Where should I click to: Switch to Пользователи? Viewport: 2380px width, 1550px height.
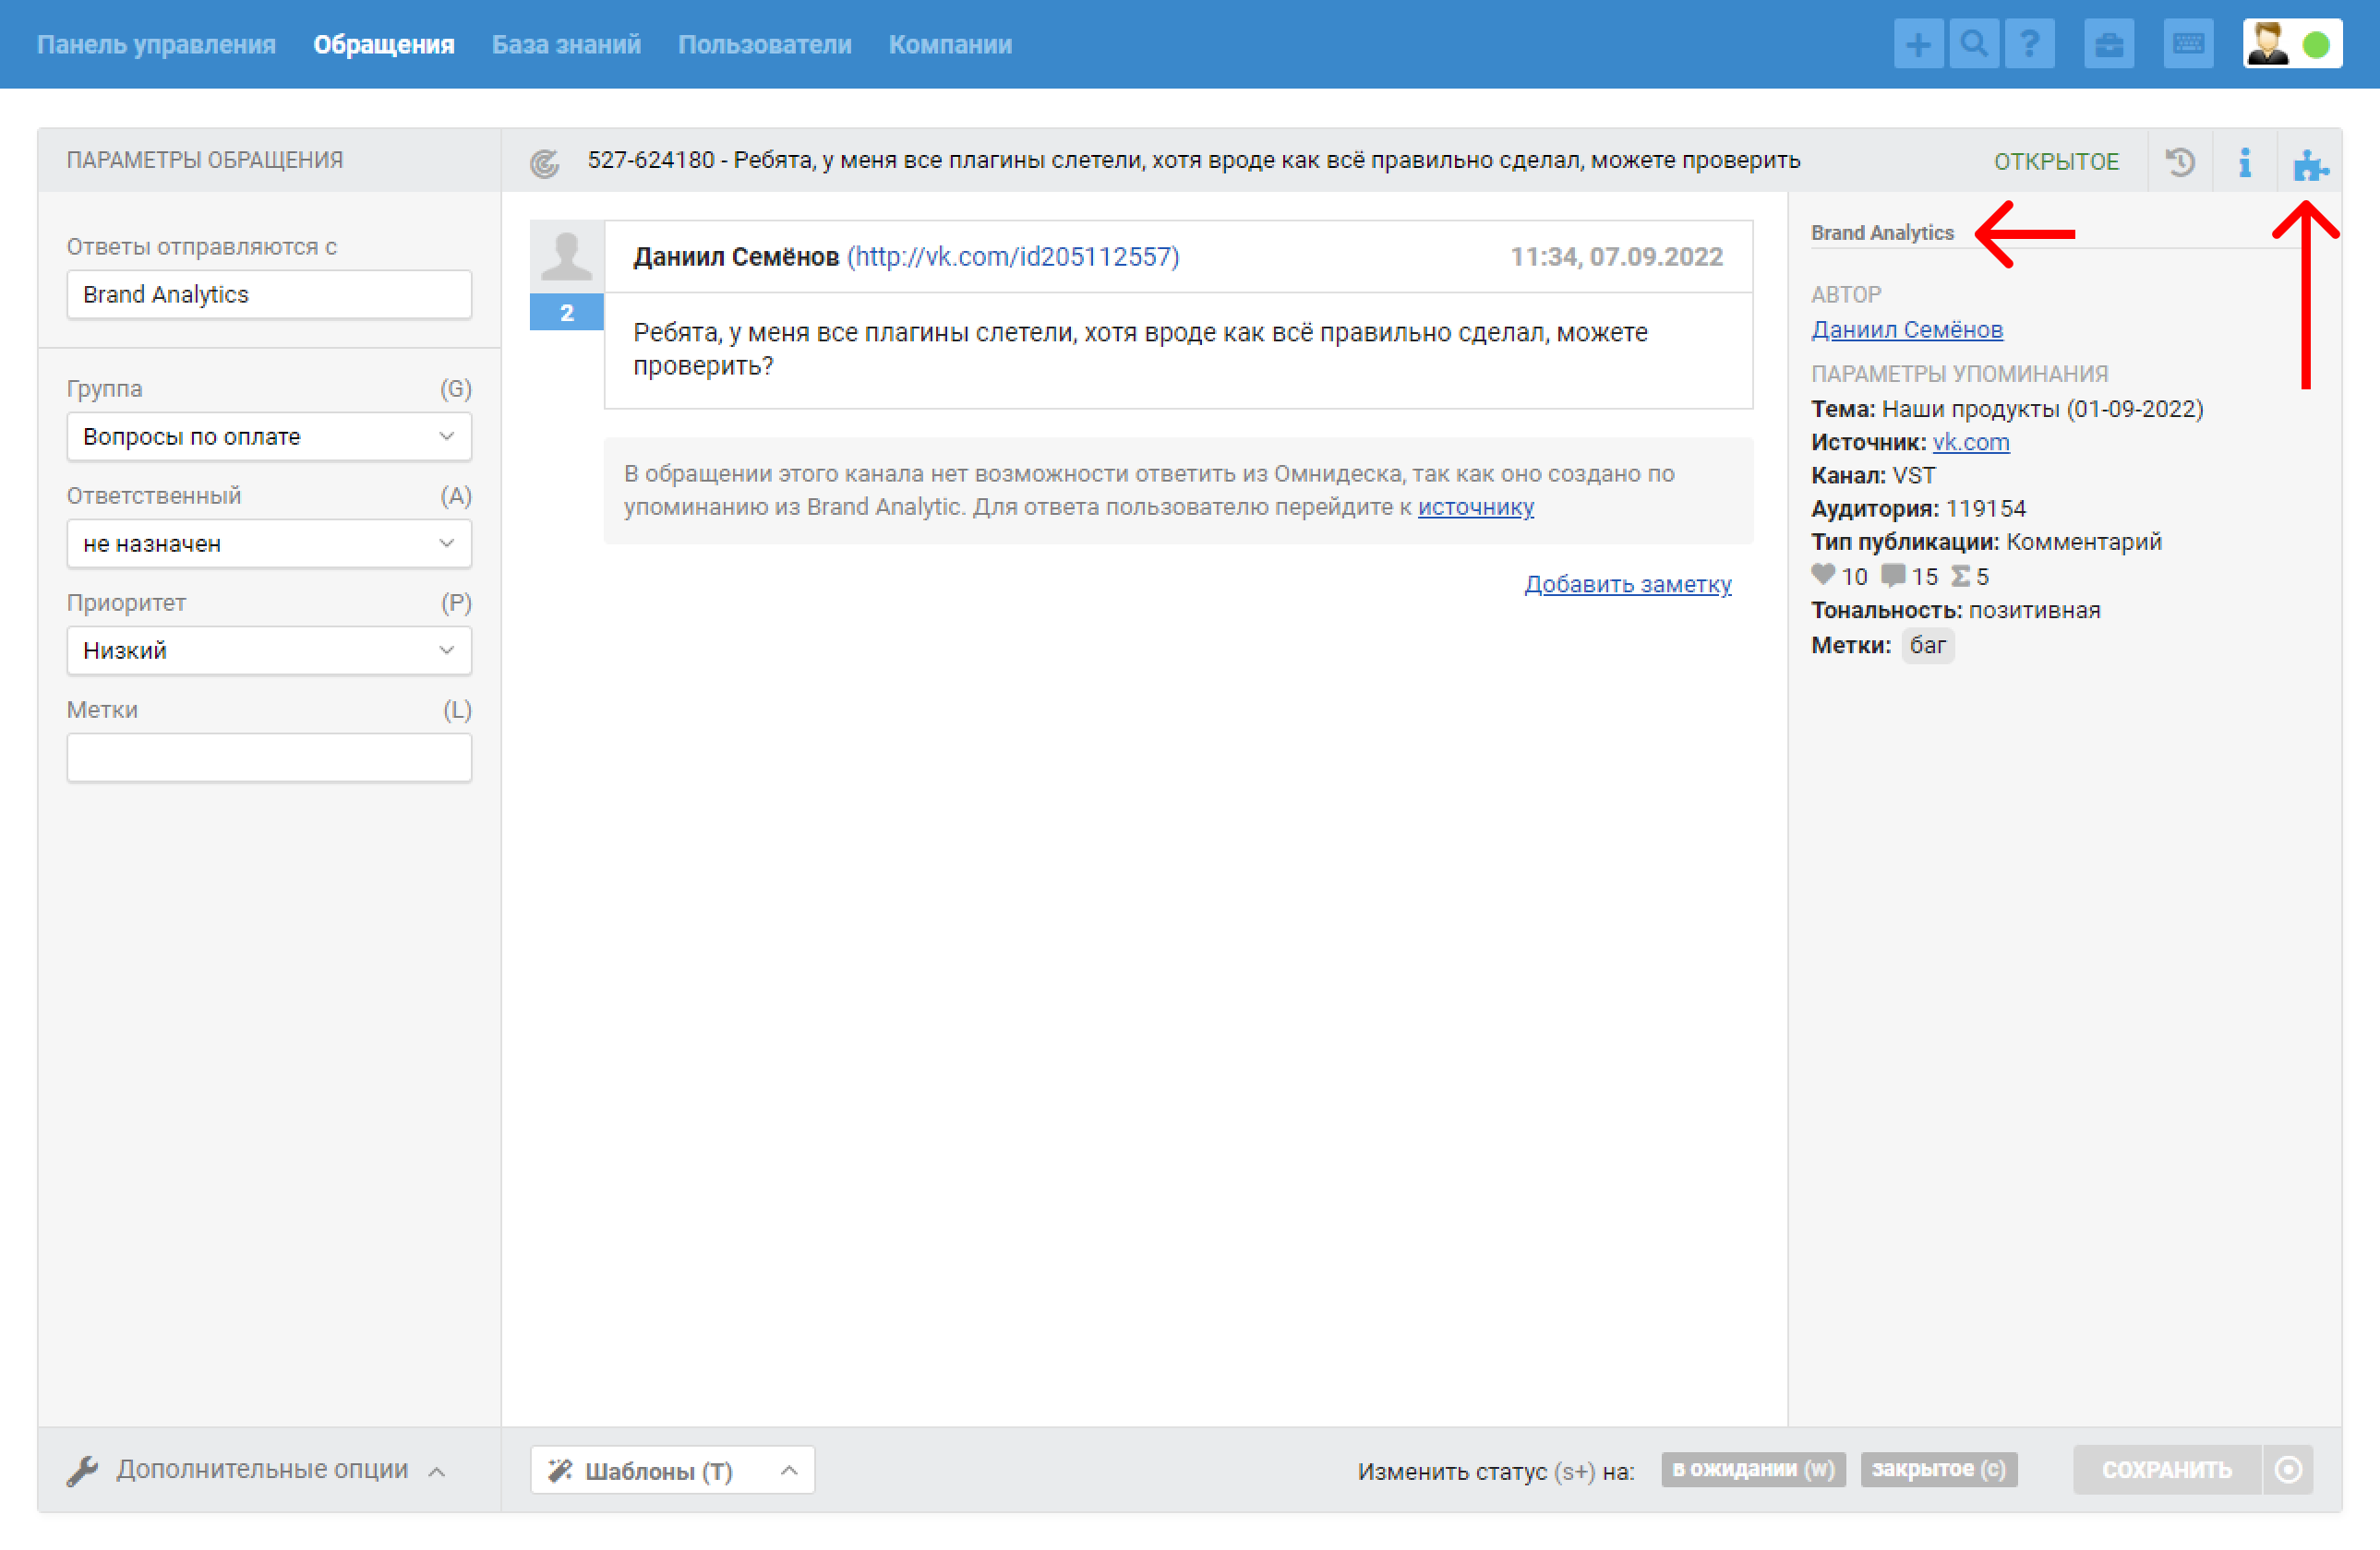tap(765, 45)
